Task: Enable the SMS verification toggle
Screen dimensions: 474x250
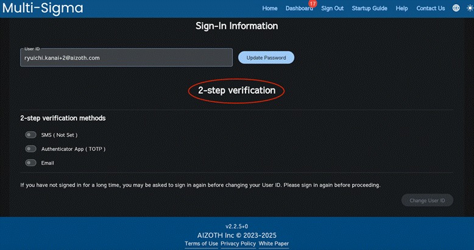Action: tap(30, 135)
